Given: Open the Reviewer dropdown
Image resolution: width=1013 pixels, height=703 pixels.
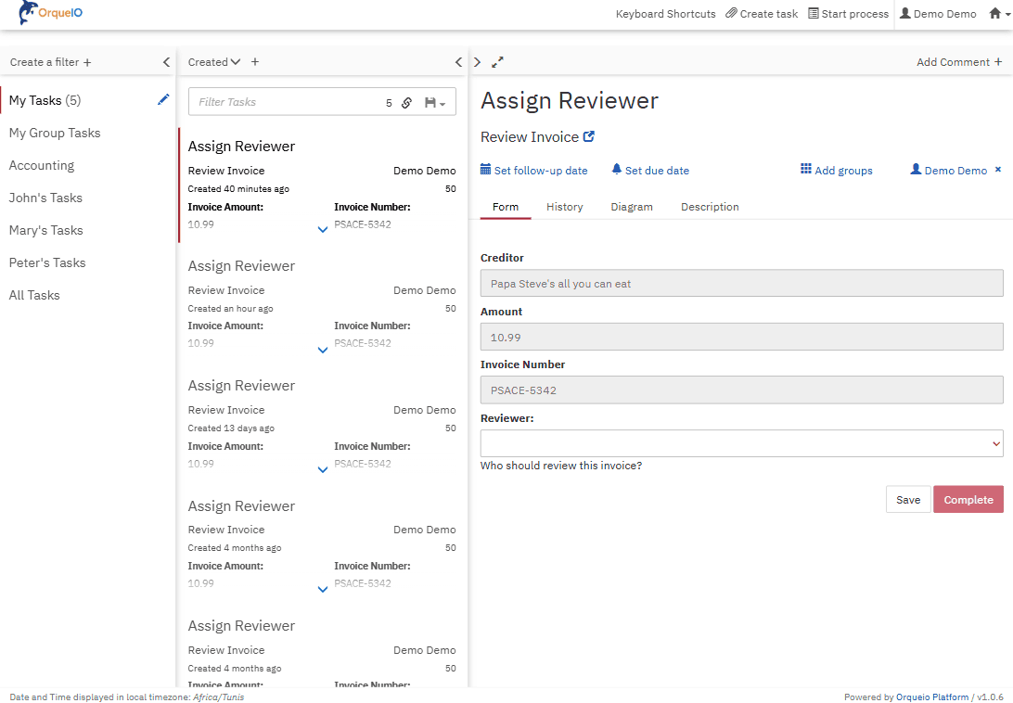Looking at the screenshot, I should [x=742, y=443].
